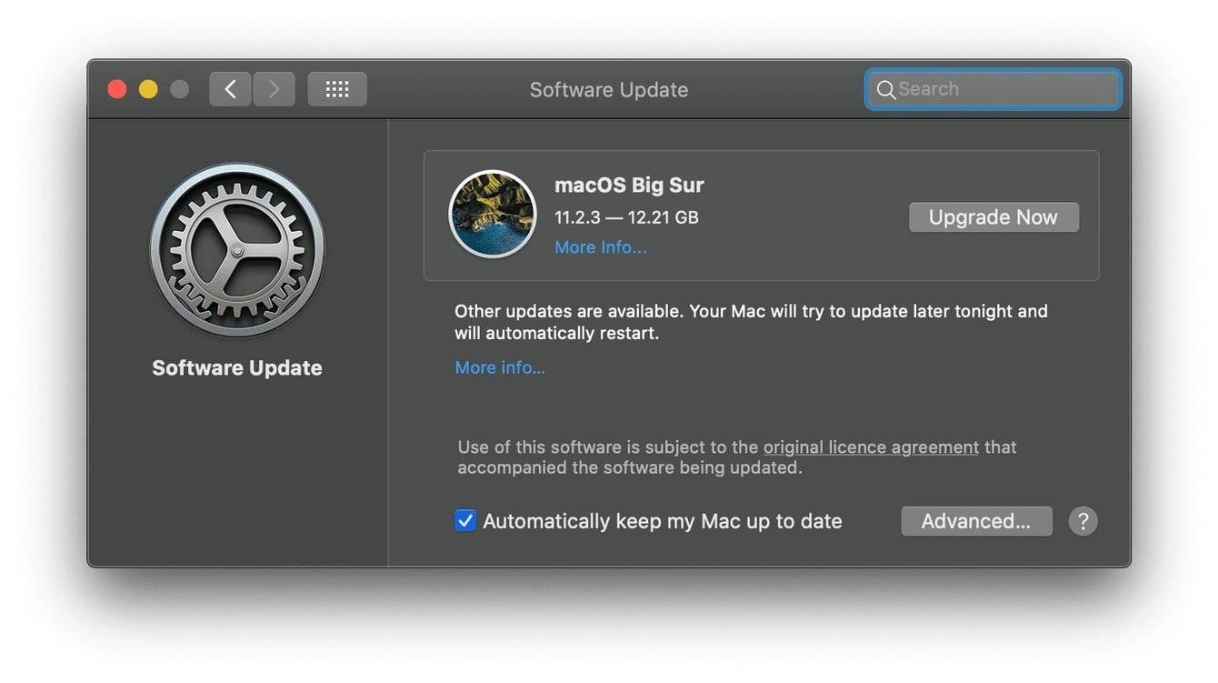Go back with the left chevron button
Viewport: 1218px width, 683px height.
230,89
